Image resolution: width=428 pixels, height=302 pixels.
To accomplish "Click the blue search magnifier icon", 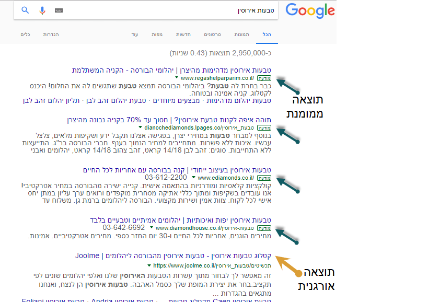I will click(x=25, y=10).
